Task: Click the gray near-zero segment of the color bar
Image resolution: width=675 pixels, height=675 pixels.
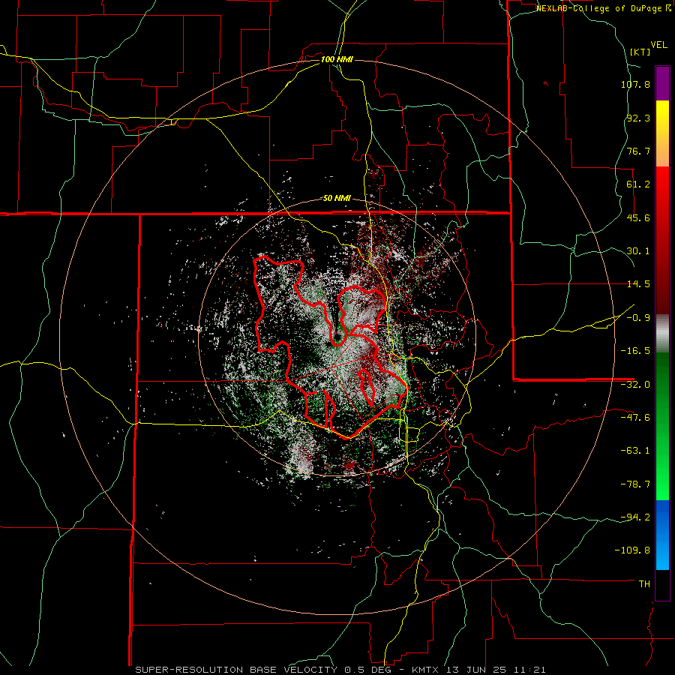Action: tap(662, 334)
